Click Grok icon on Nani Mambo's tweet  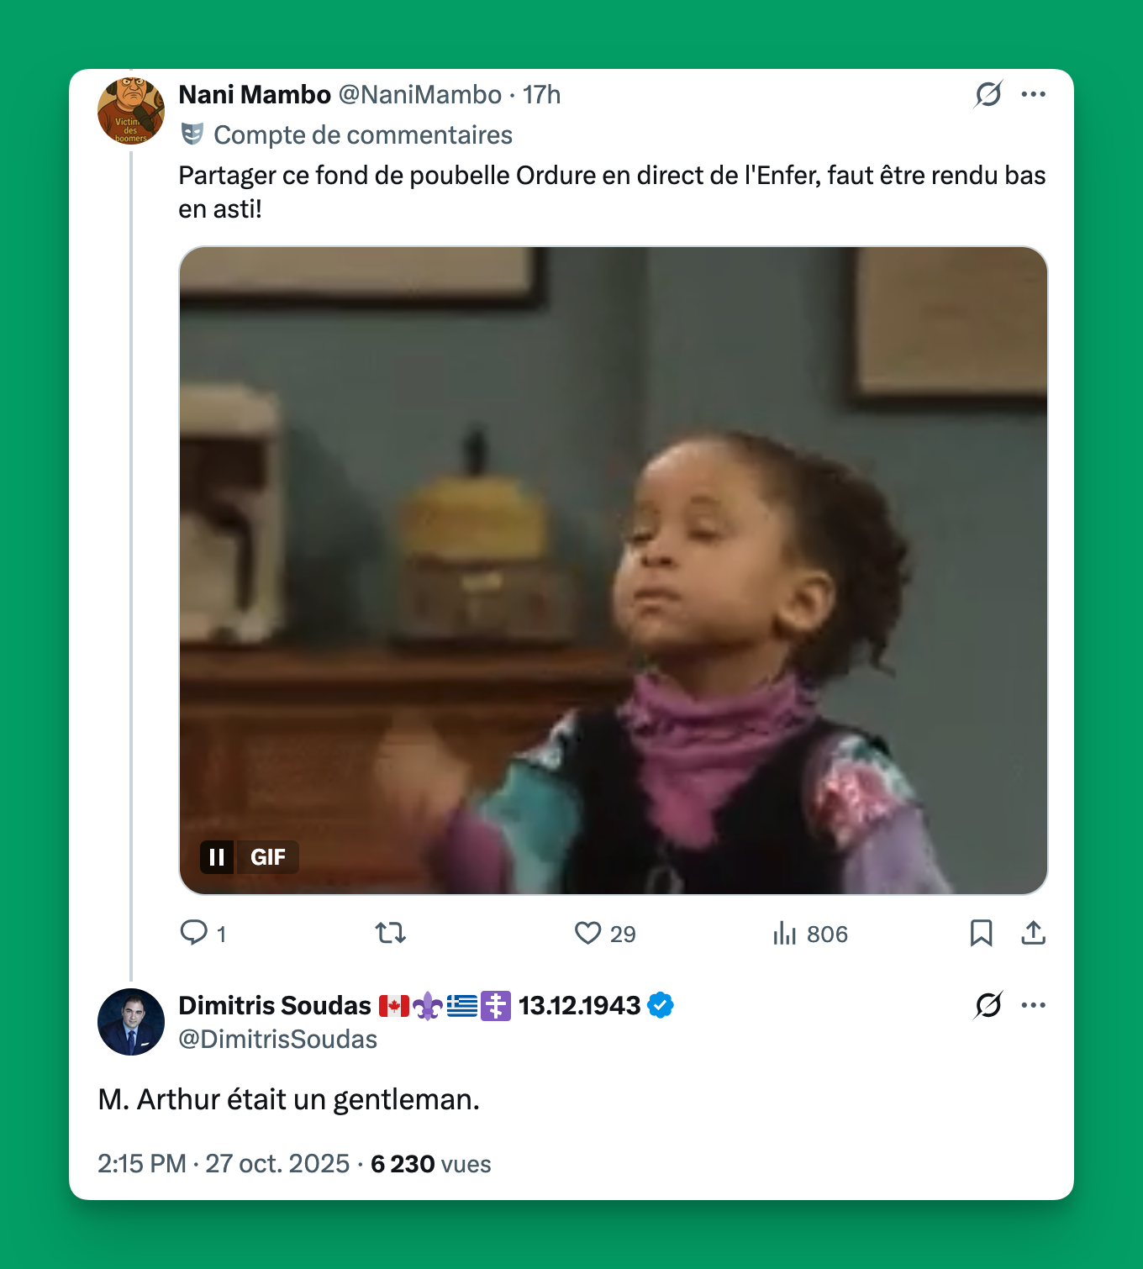[988, 94]
